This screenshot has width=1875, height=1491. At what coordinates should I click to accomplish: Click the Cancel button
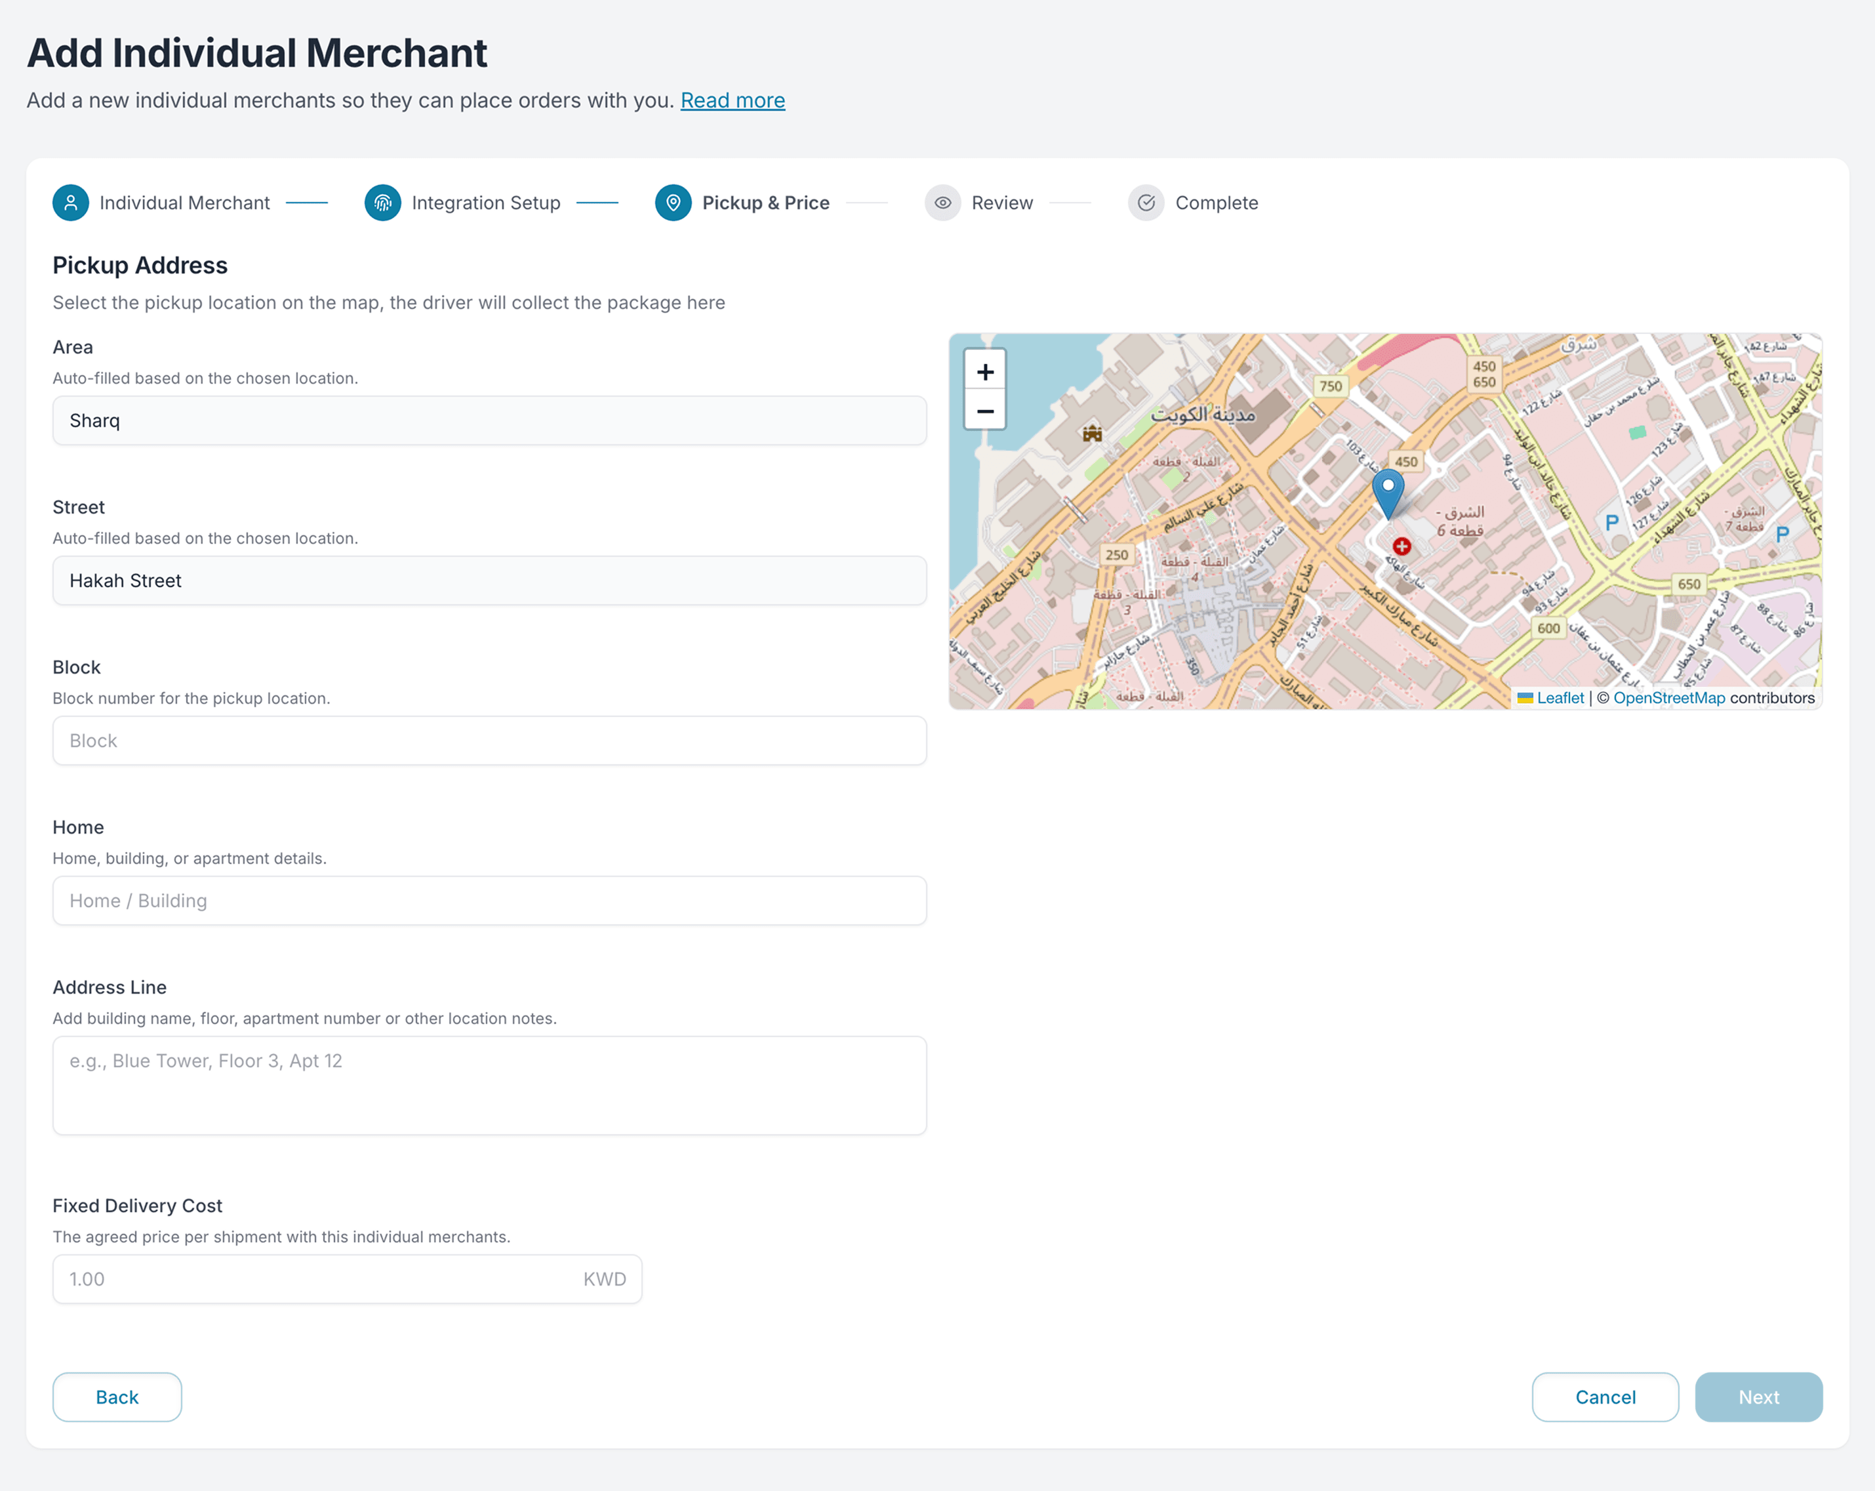(1605, 1396)
